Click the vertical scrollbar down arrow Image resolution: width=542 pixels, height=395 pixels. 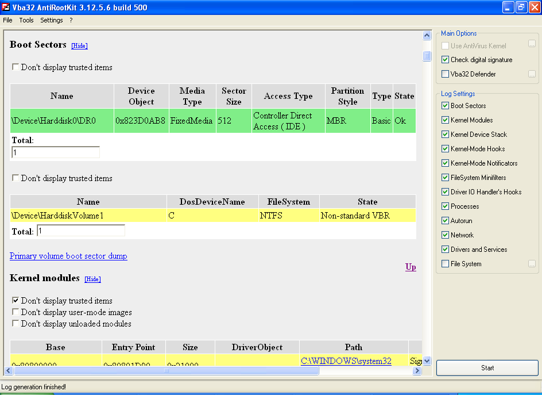pyautogui.click(x=427, y=361)
